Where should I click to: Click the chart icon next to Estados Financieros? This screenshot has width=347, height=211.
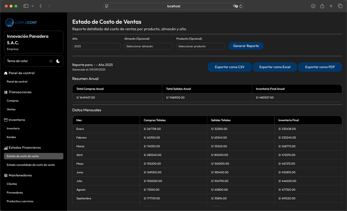click(6, 147)
